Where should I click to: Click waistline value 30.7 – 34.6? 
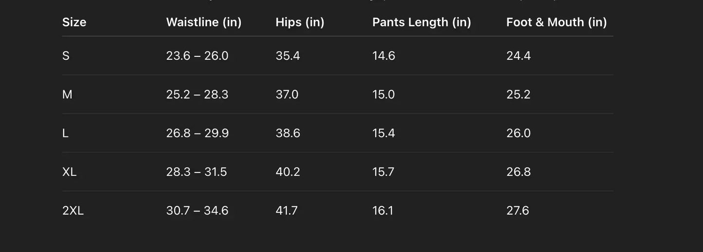click(197, 211)
